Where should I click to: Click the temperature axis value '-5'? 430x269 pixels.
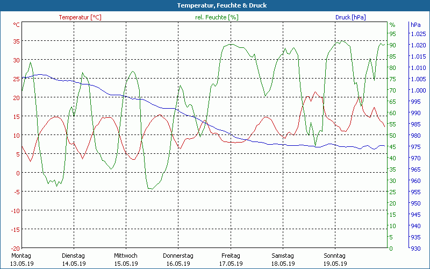16,192
